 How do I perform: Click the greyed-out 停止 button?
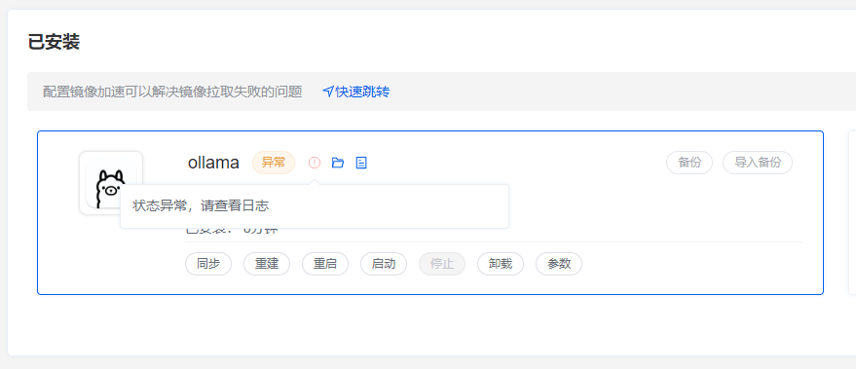click(x=442, y=264)
